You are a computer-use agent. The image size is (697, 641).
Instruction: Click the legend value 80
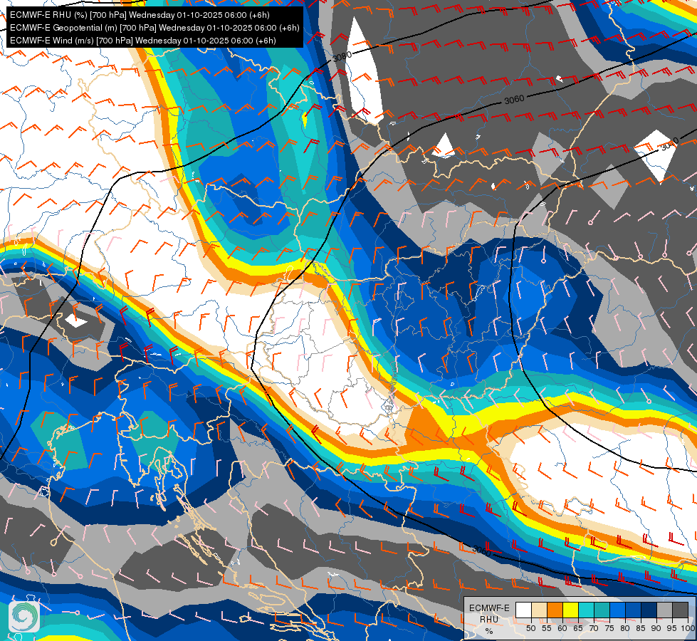(x=625, y=628)
